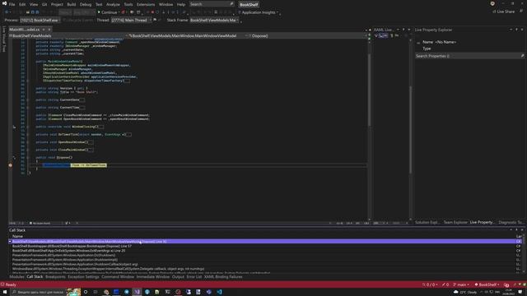The width and height of the screenshot is (527, 296).
Task: Open the Stack Frame dropdown
Action: pyautogui.click(x=214, y=20)
